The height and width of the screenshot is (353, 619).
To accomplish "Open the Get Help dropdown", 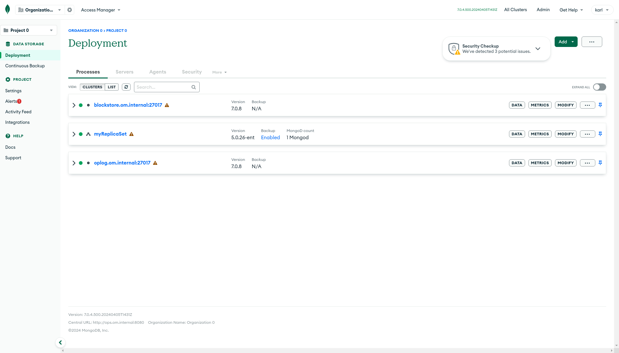I will coord(571,10).
